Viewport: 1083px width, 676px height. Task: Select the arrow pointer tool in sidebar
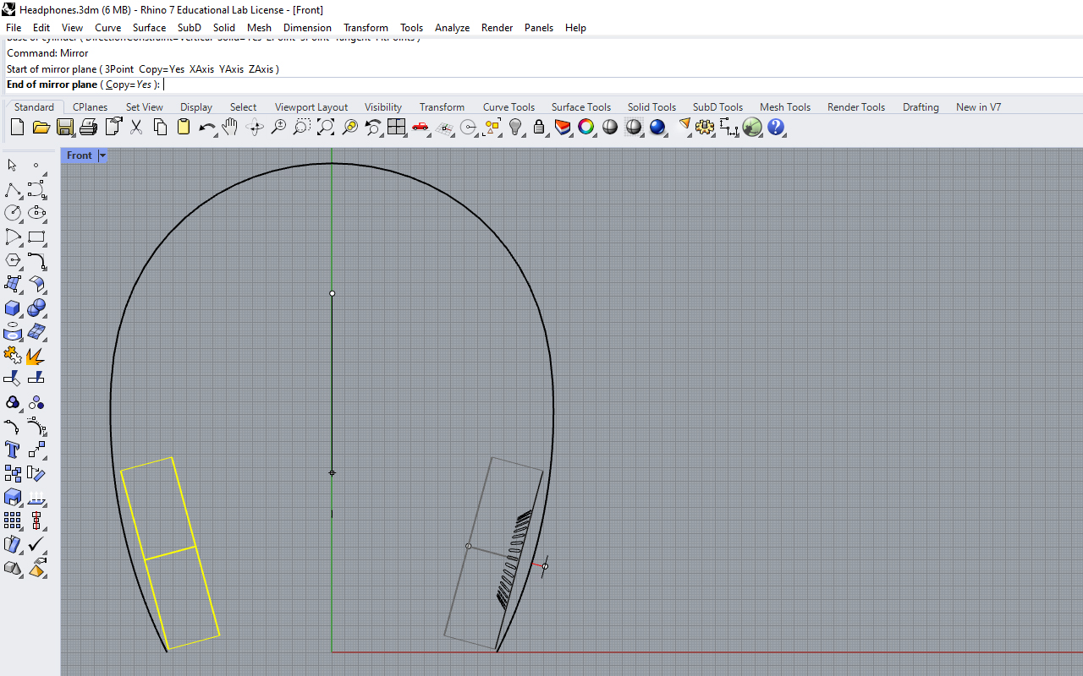click(x=13, y=166)
